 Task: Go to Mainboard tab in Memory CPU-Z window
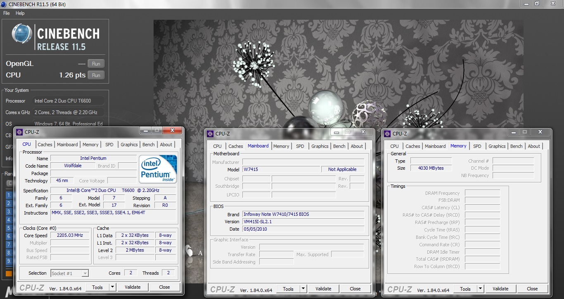(435, 146)
